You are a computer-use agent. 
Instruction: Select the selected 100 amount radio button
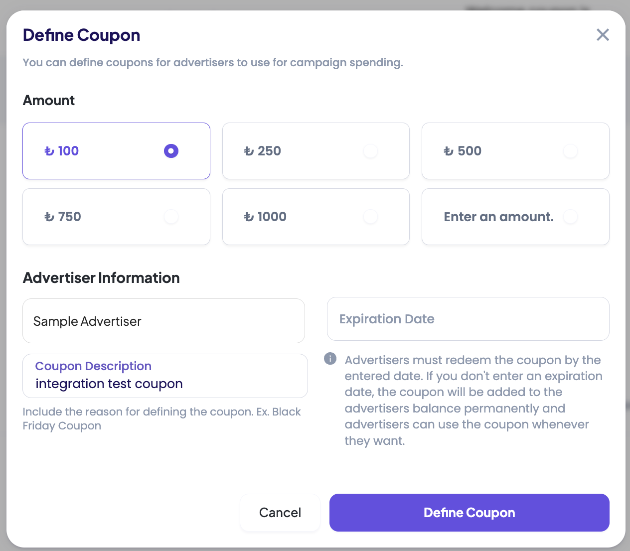[171, 151]
